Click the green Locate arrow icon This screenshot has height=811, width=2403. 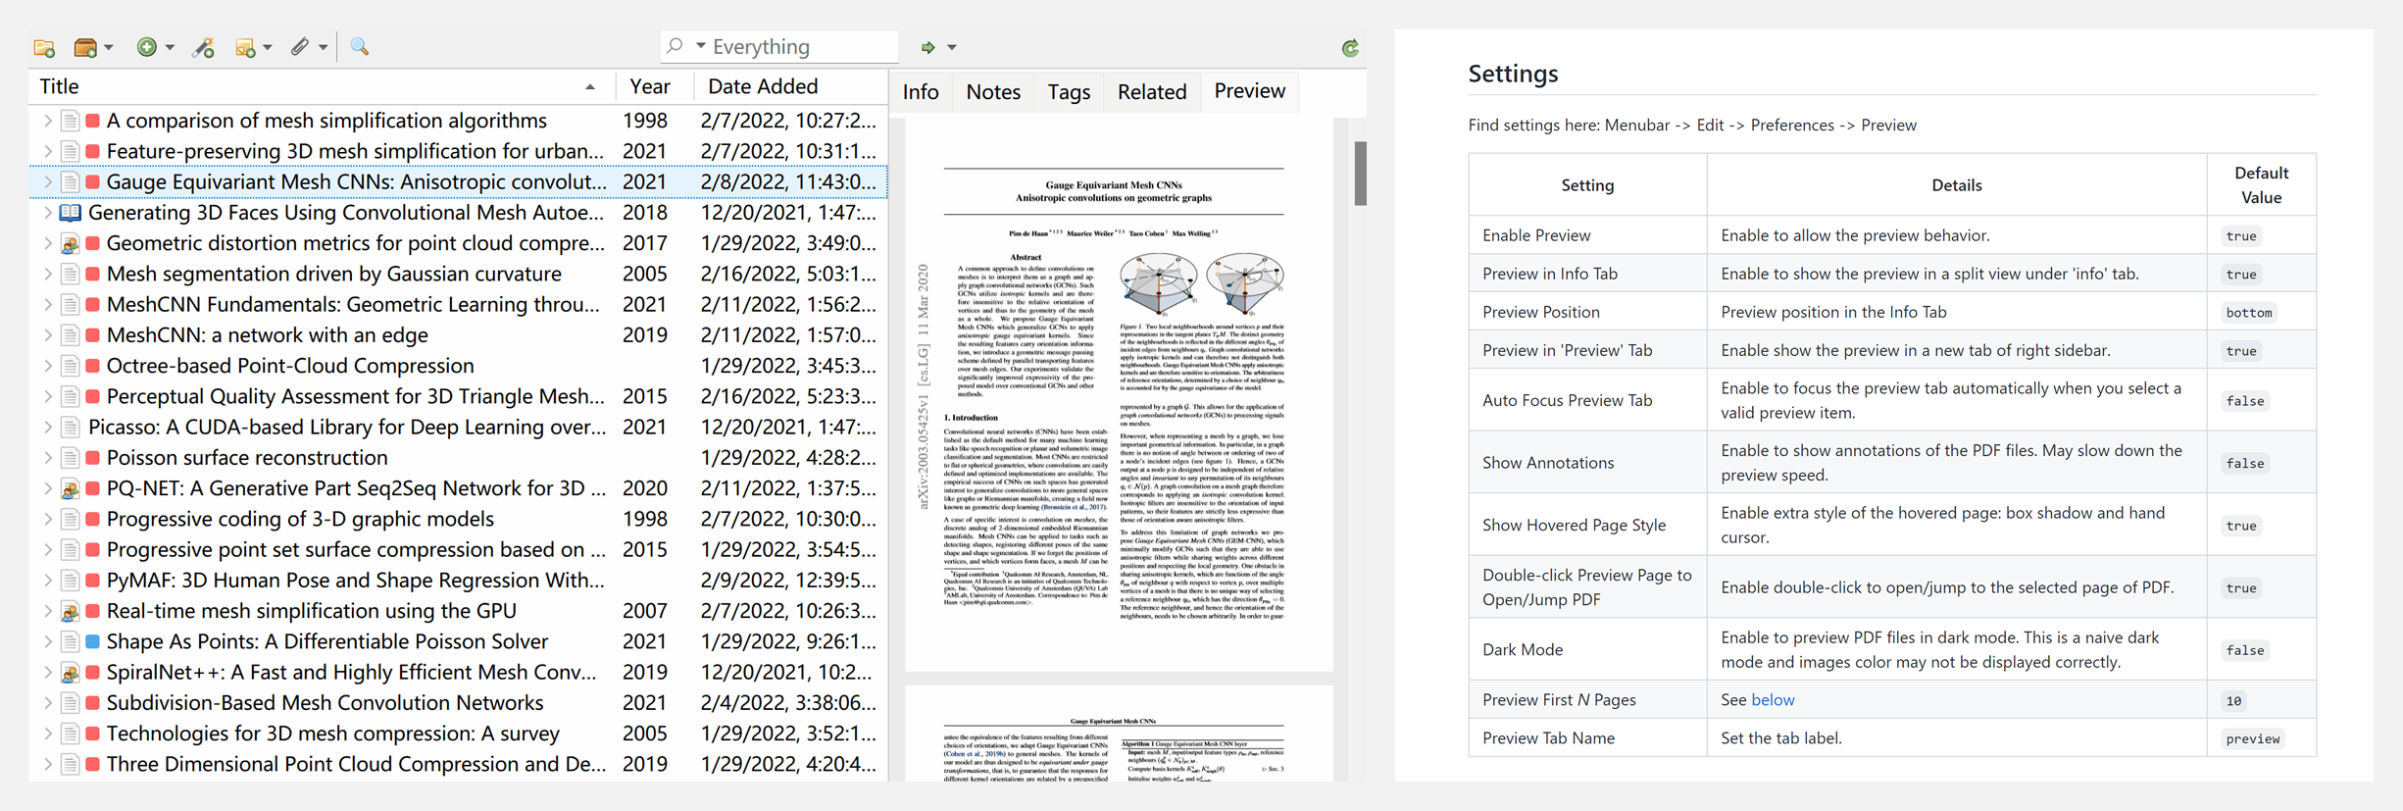click(927, 47)
